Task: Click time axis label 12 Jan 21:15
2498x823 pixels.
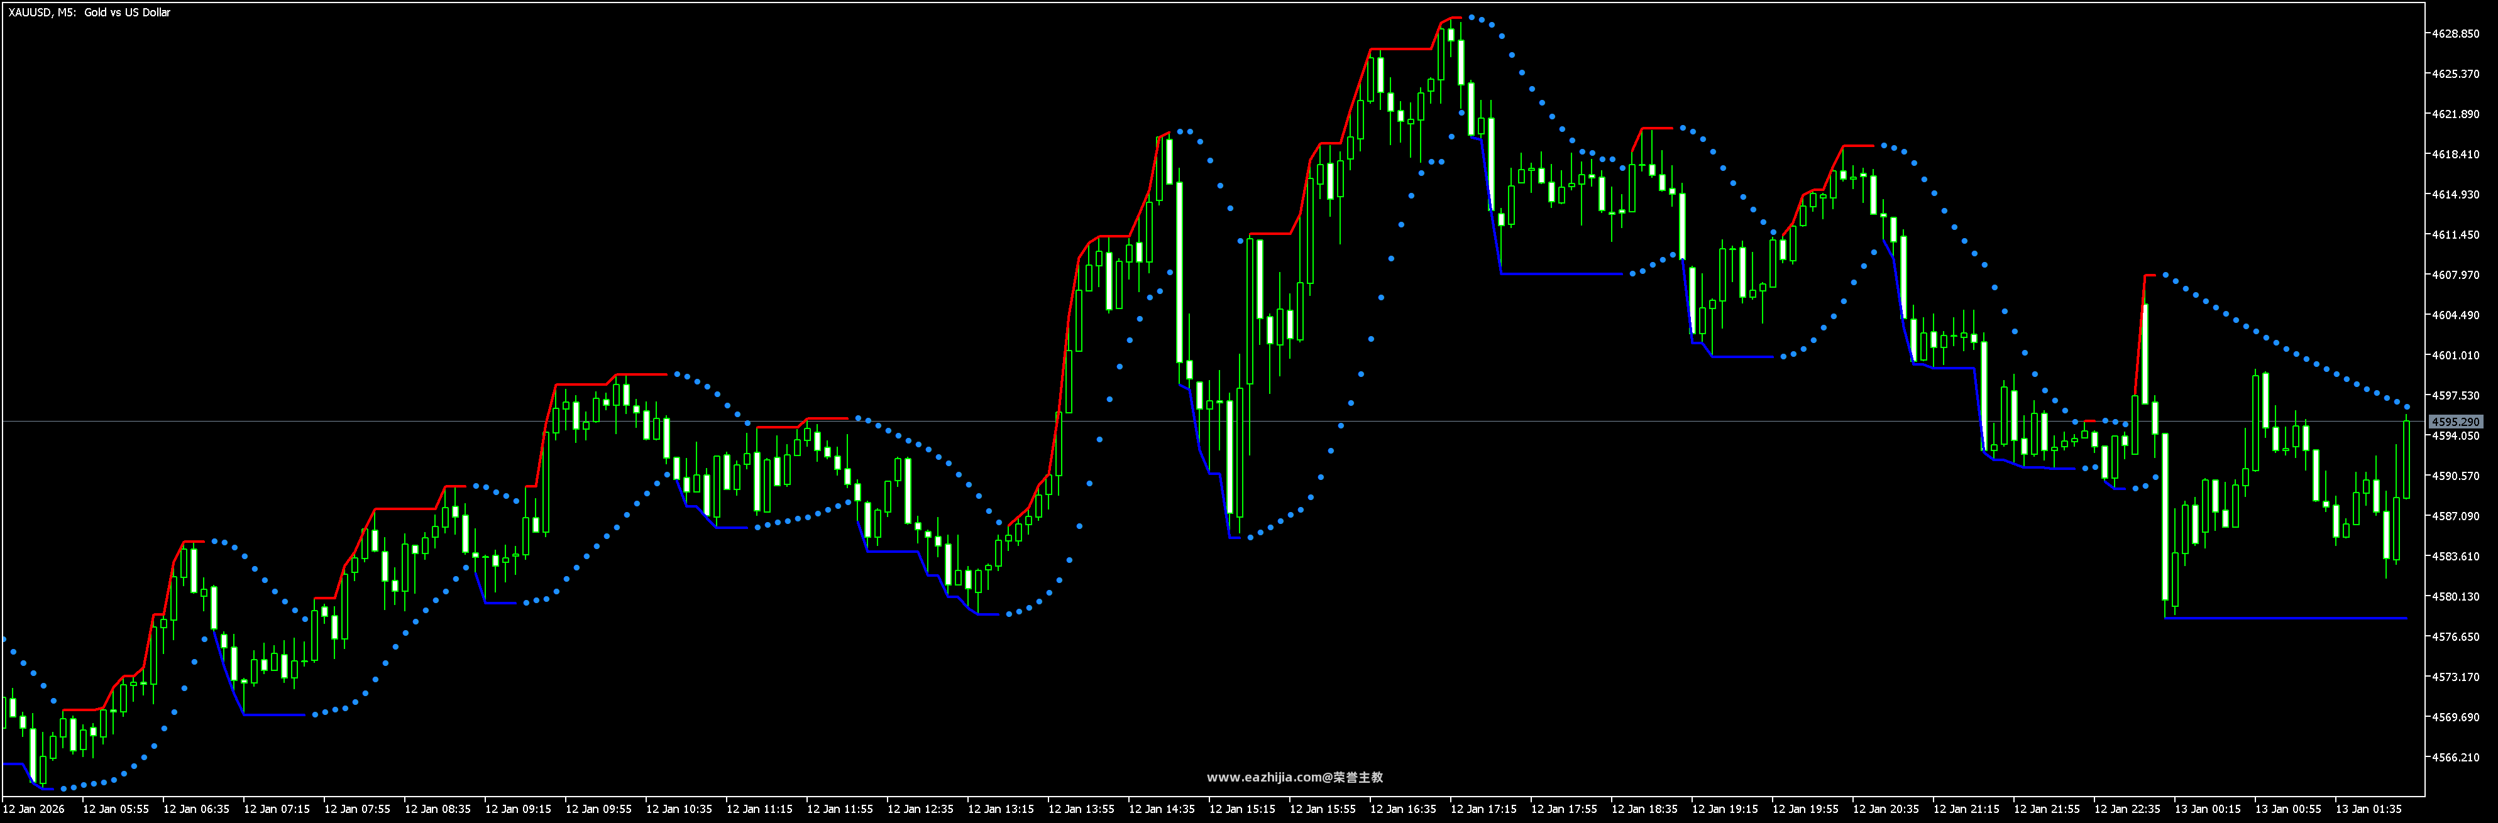Action: pyautogui.click(x=1967, y=809)
